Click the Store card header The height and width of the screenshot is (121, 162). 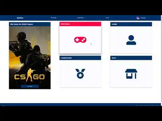(x=131, y=58)
